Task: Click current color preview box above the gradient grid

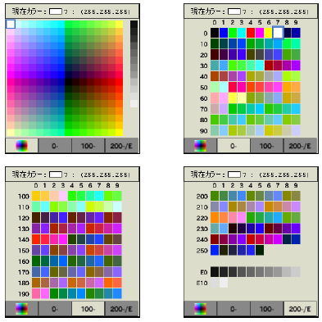Action: pyautogui.click(x=56, y=11)
